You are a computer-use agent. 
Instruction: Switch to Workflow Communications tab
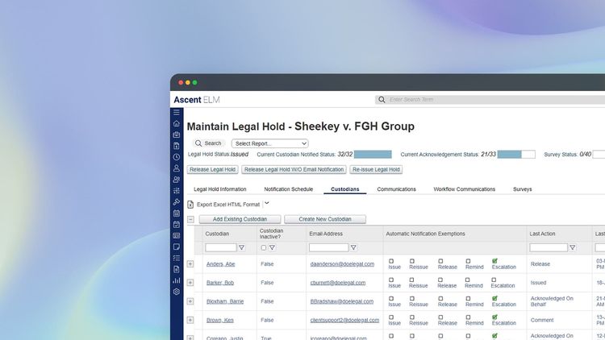point(464,189)
